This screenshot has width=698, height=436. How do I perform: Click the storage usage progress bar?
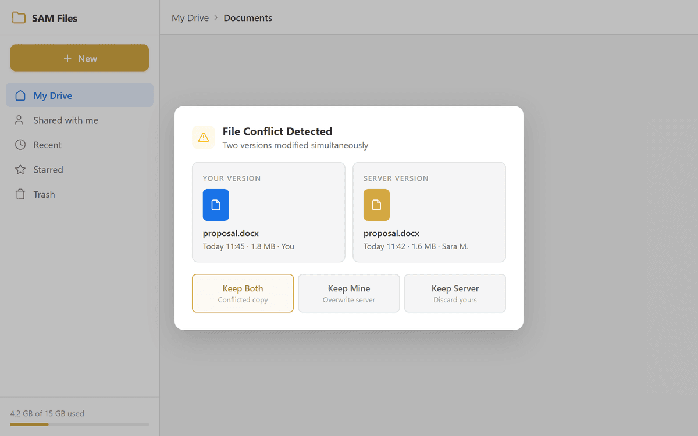click(79, 424)
